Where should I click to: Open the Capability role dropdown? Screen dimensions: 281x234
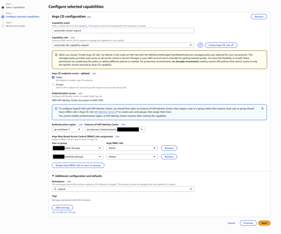coord(123,45)
